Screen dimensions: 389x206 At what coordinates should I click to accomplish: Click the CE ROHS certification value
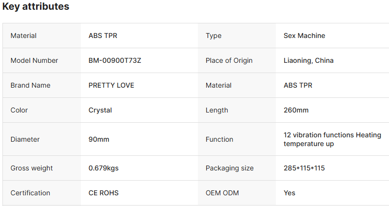point(103,193)
